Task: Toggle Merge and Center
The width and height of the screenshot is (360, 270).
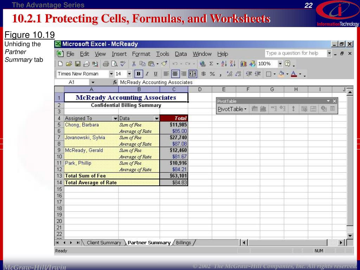Action: click(x=193, y=74)
